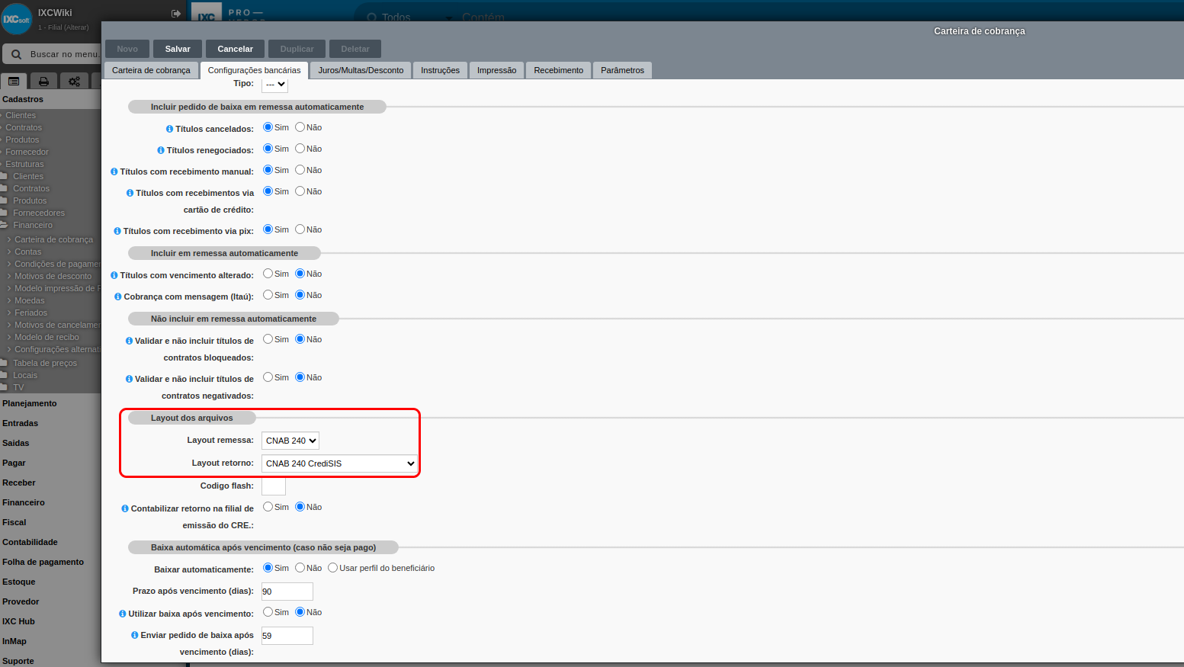Click info icon for Enviar pedido de baixa
This screenshot has height=667, width=1184.
coord(135,635)
